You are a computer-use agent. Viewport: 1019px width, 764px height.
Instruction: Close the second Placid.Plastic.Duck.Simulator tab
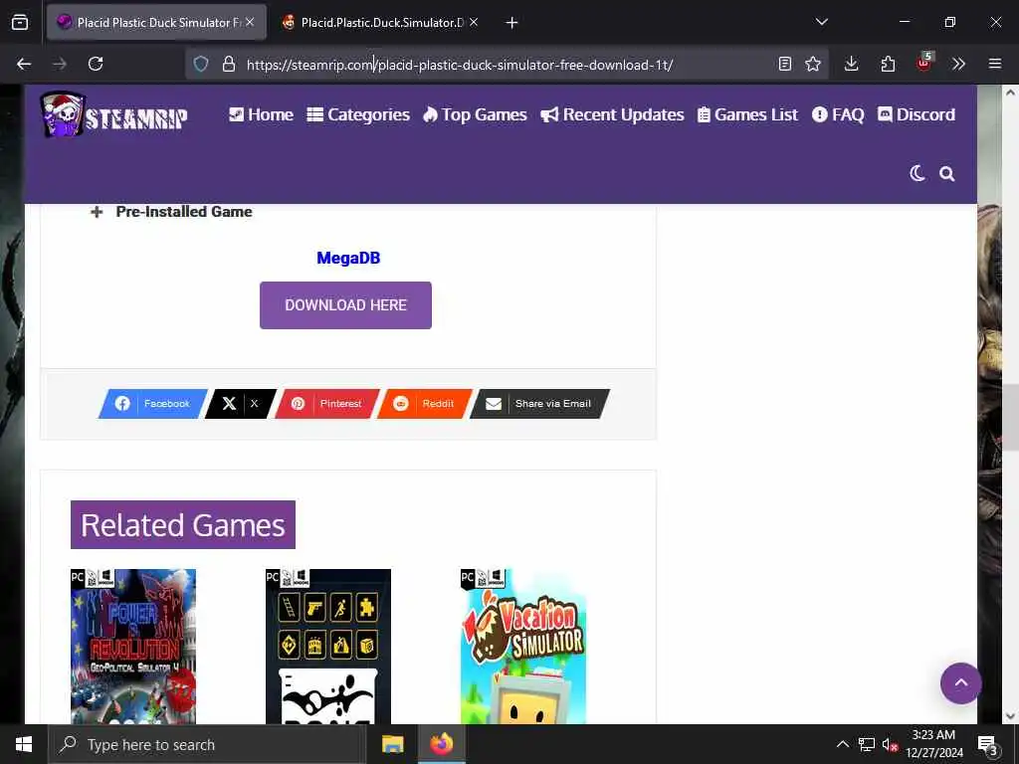click(474, 22)
